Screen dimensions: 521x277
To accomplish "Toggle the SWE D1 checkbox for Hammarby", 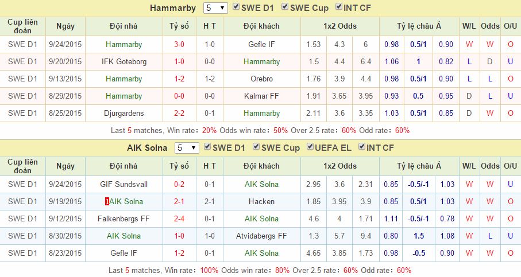I will (237, 7).
